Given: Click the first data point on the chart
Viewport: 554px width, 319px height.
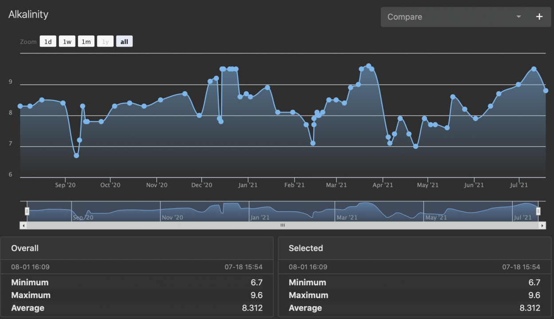Looking at the screenshot, I should [20, 106].
